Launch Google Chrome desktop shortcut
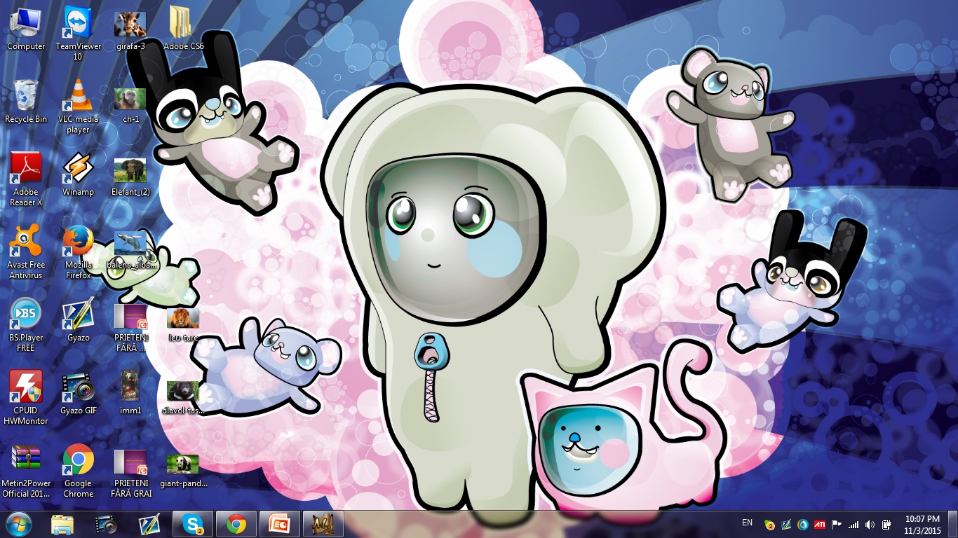Viewport: 958px width, 538px height. tap(78, 471)
